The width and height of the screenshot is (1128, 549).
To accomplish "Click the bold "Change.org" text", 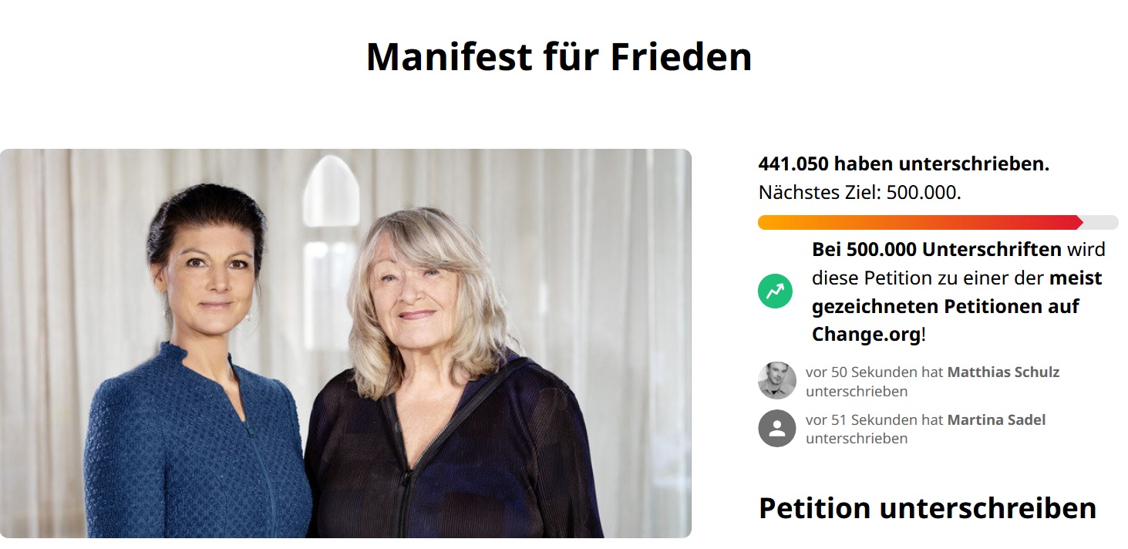I will tap(866, 335).
